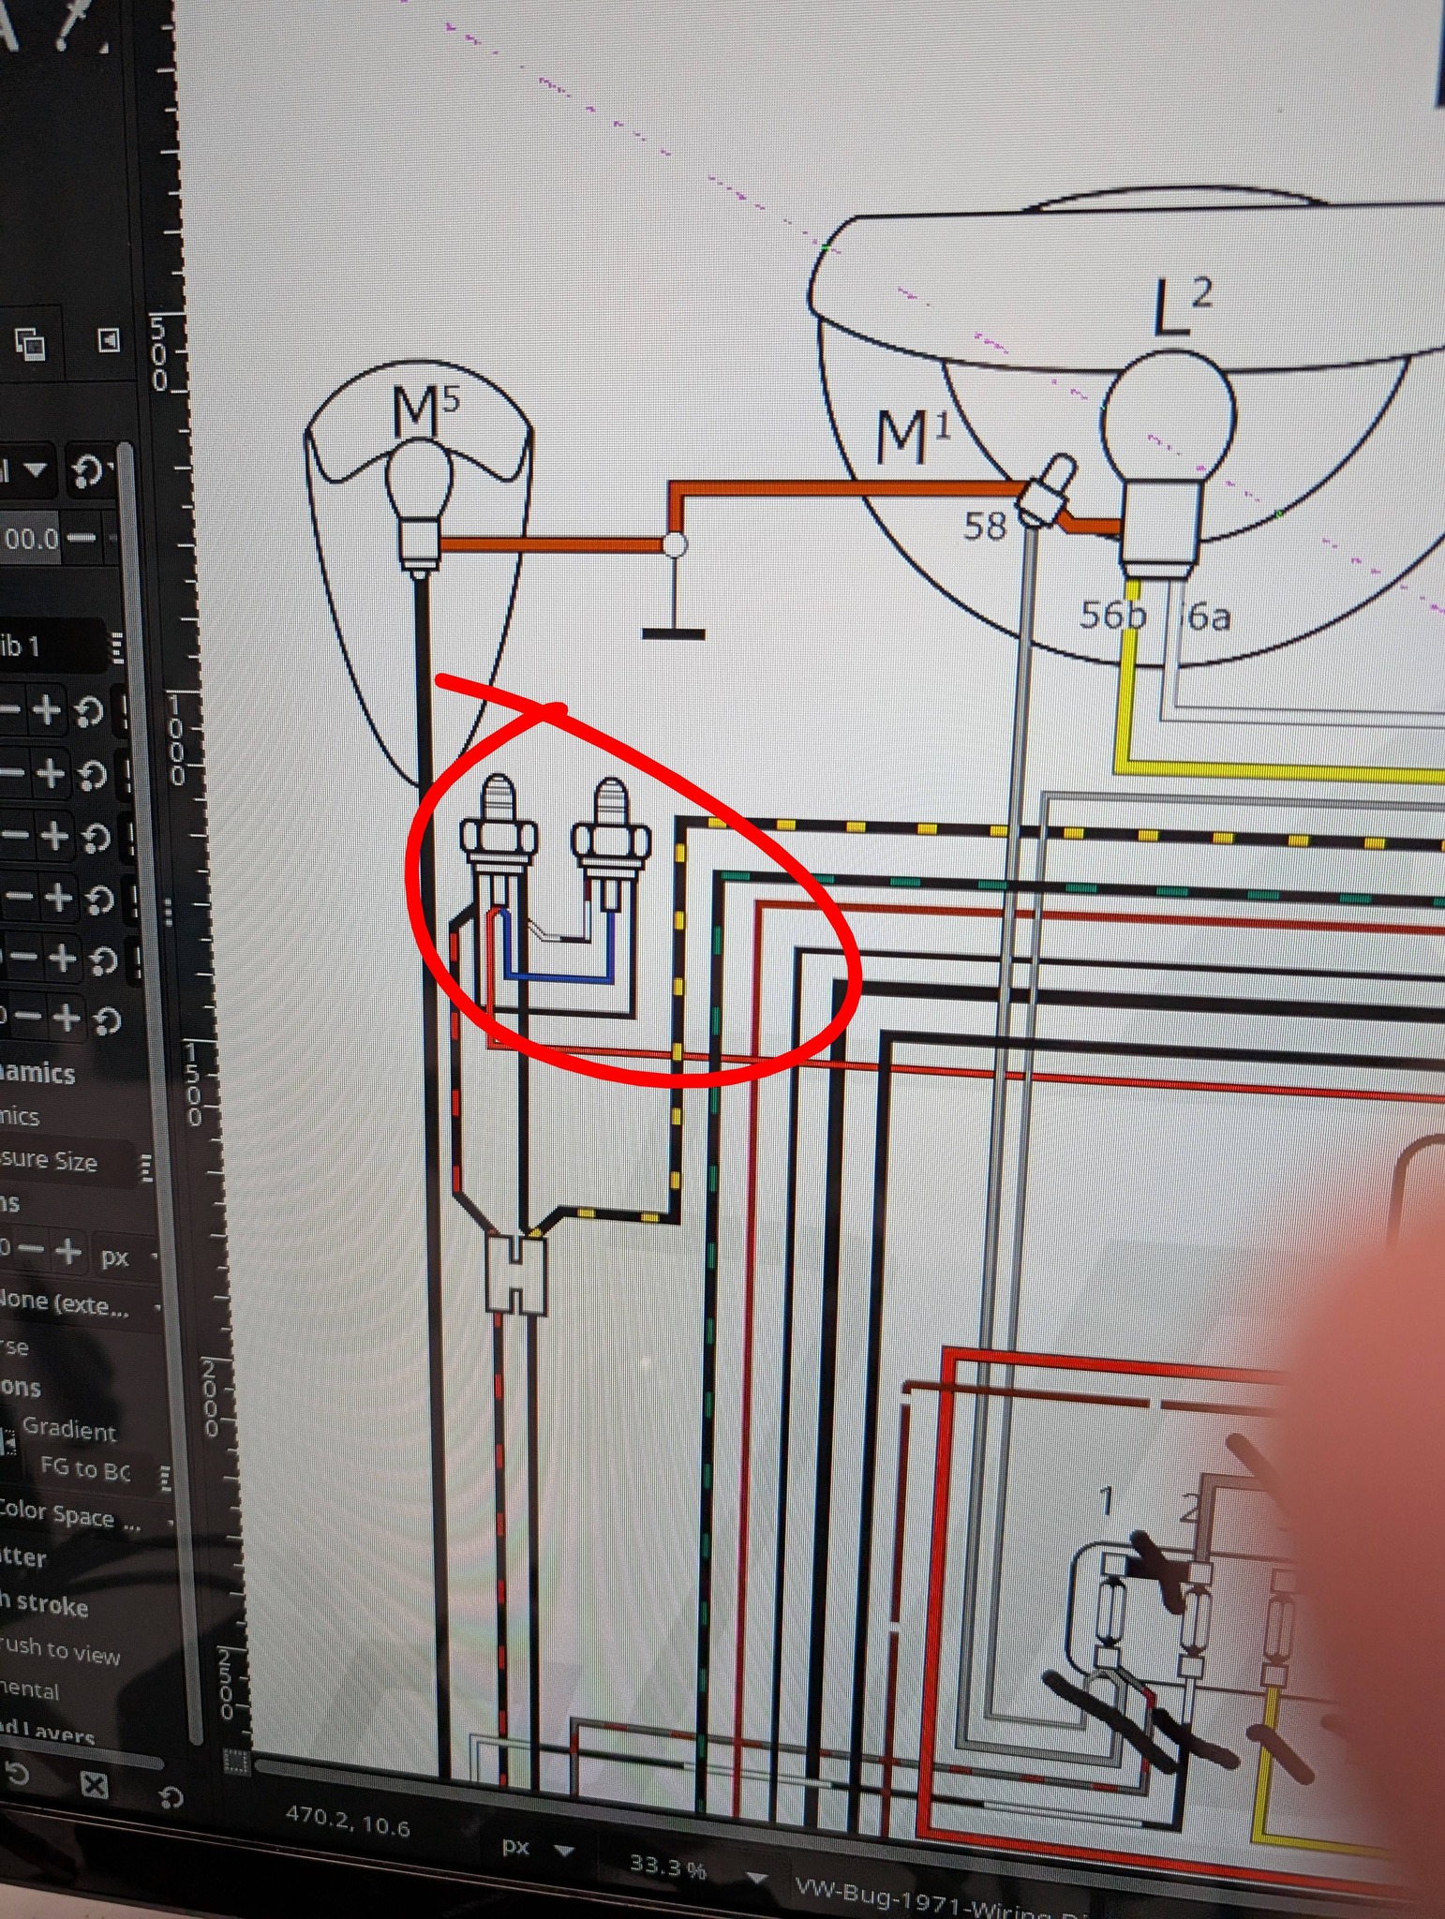This screenshot has height=1919, width=1445.
Task: Select the brush name field ending in ib 1
Action: (52, 646)
